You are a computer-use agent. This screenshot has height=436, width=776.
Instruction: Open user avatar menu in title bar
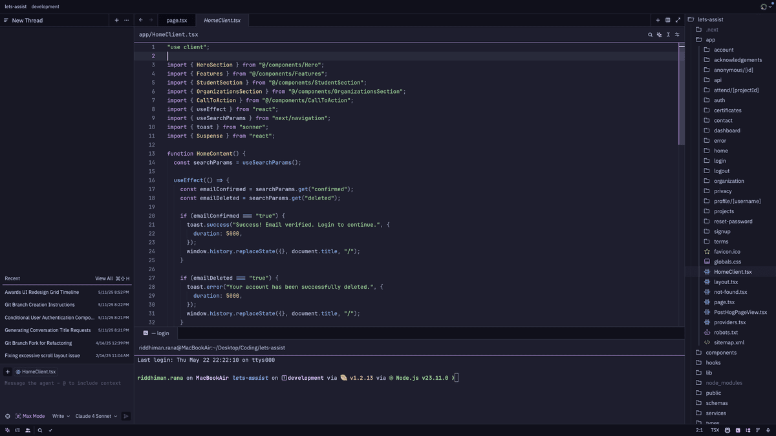click(766, 6)
